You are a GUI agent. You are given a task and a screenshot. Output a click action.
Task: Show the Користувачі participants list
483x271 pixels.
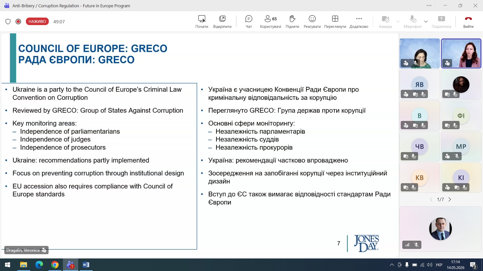(x=270, y=22)
